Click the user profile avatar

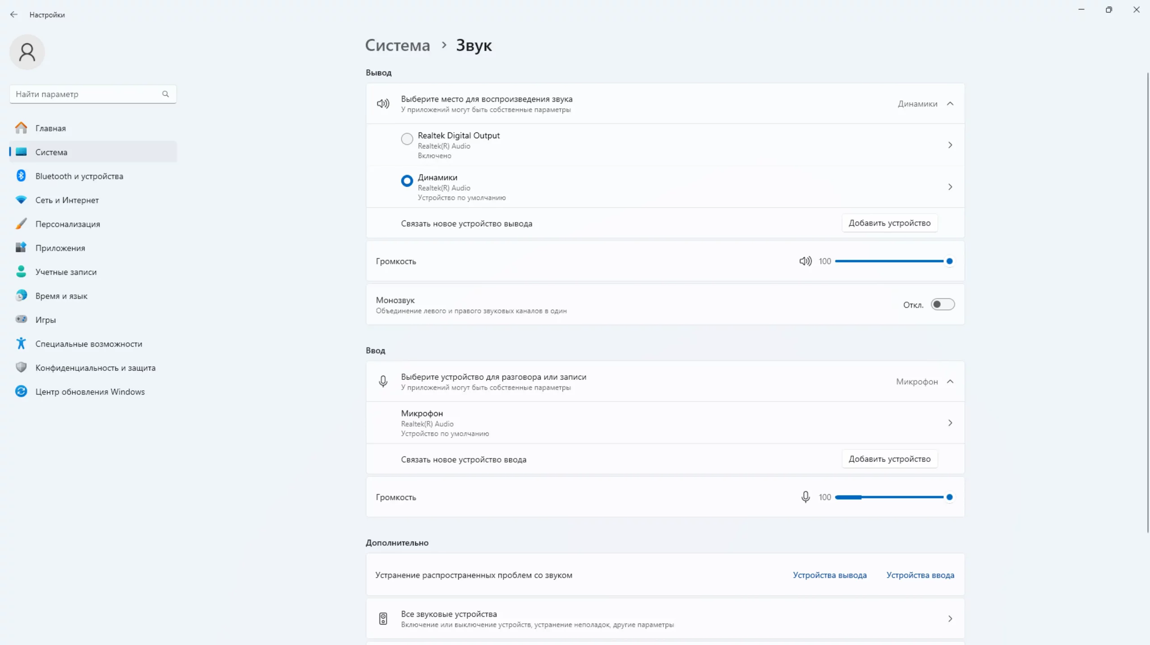point(27,52)
